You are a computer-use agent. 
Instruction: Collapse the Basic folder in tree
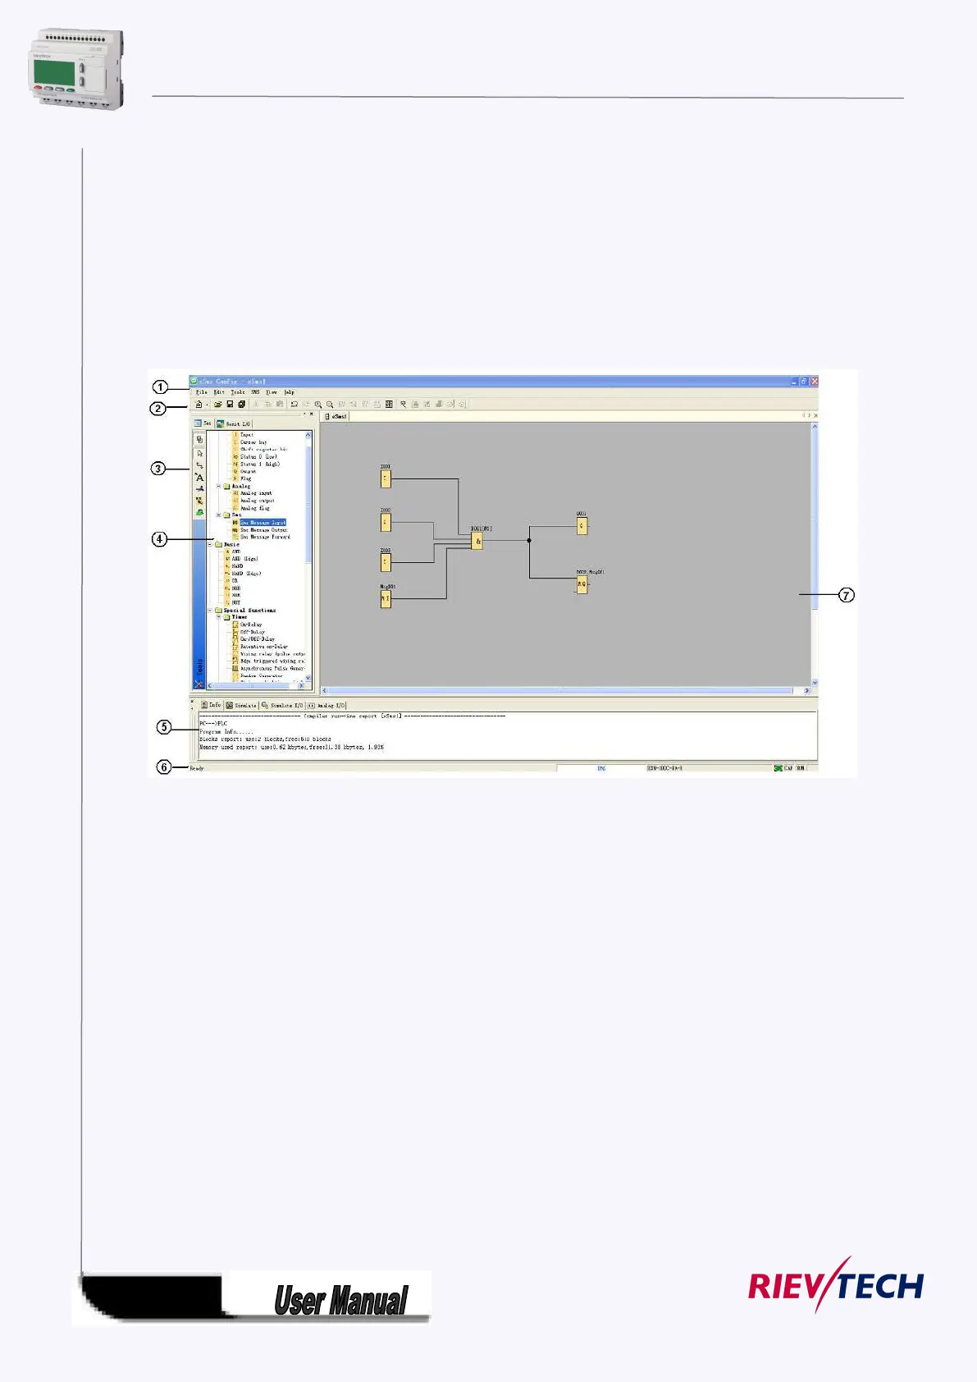click(210, 544)
